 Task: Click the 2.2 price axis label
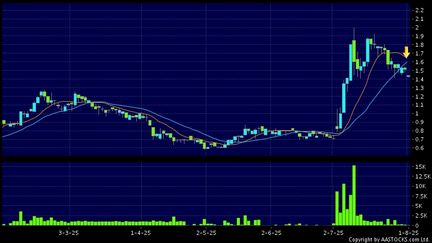click(419, 10)
